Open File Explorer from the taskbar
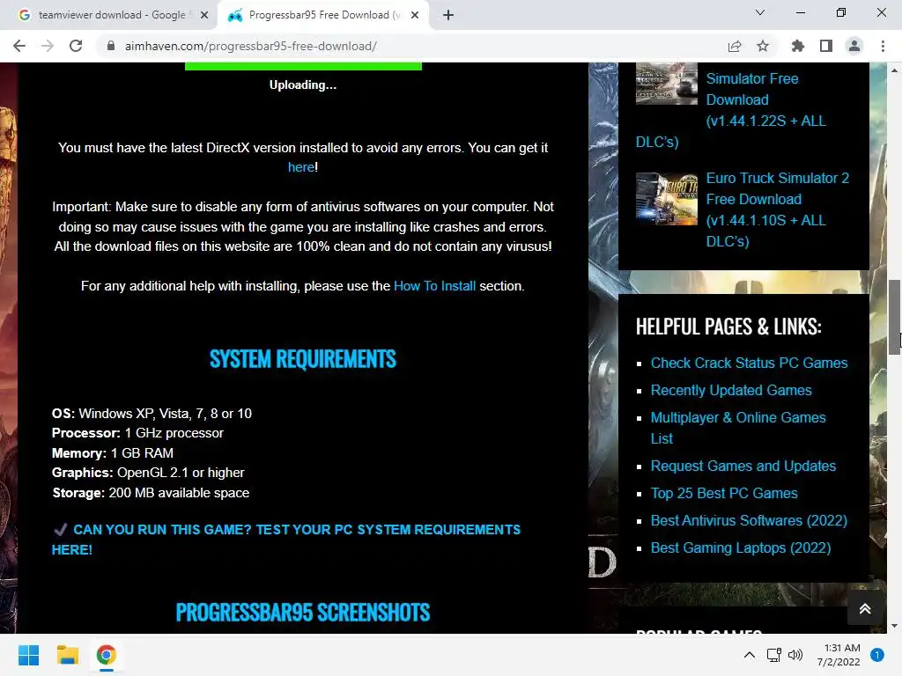 tap(67, 655)
